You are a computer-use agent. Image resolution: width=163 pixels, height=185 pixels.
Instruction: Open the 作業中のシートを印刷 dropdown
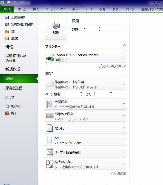124,84
